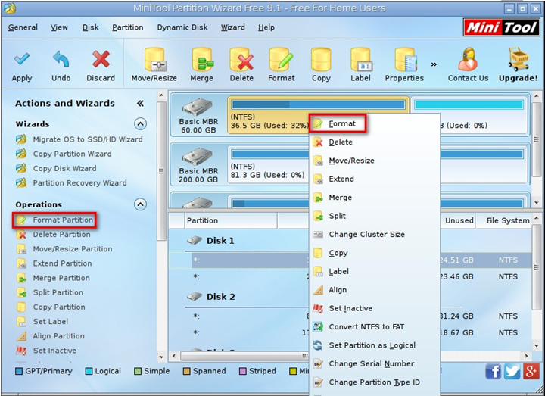
Task: Select the Basic MBR 60.00 GB disk
Action: [198, 115]
